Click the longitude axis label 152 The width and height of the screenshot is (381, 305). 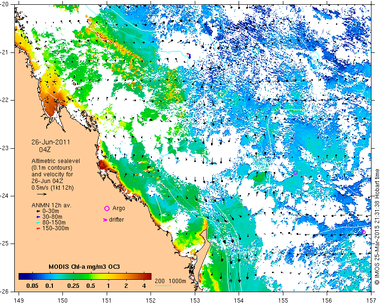(150, 300)
